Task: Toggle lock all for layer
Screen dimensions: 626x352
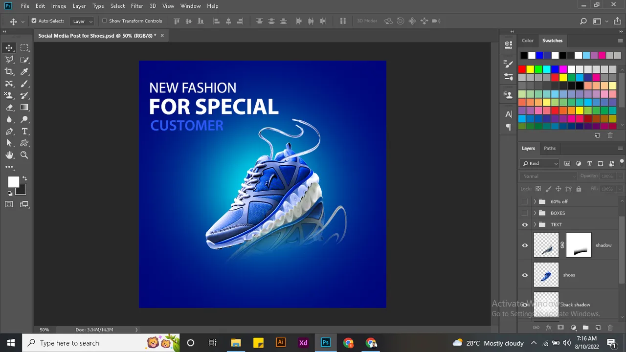Action: [579, 189]
